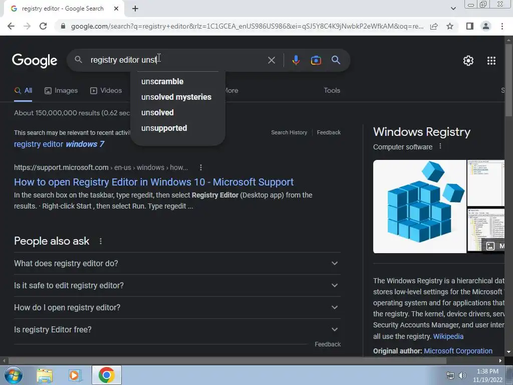This screenshot has width=513, height=385.
Task: Switch to the Images tab
Action: 61,91
